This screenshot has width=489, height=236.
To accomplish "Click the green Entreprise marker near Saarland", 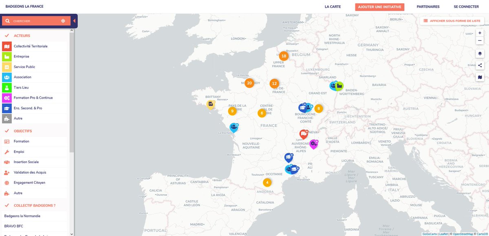I will point(339,86).
